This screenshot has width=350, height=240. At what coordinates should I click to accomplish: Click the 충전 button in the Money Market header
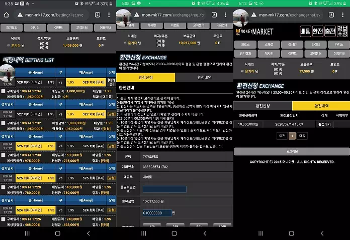pyautogui.click(x=330, y=32)
